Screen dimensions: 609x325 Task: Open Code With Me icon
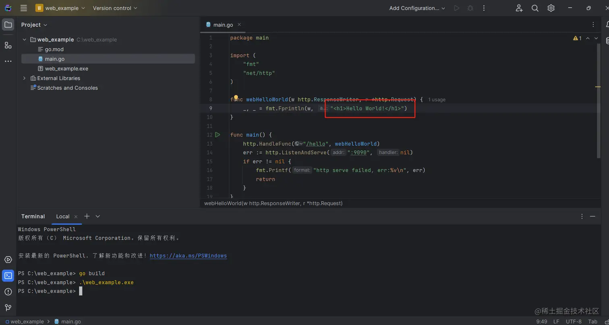click(x=519, y=8)
